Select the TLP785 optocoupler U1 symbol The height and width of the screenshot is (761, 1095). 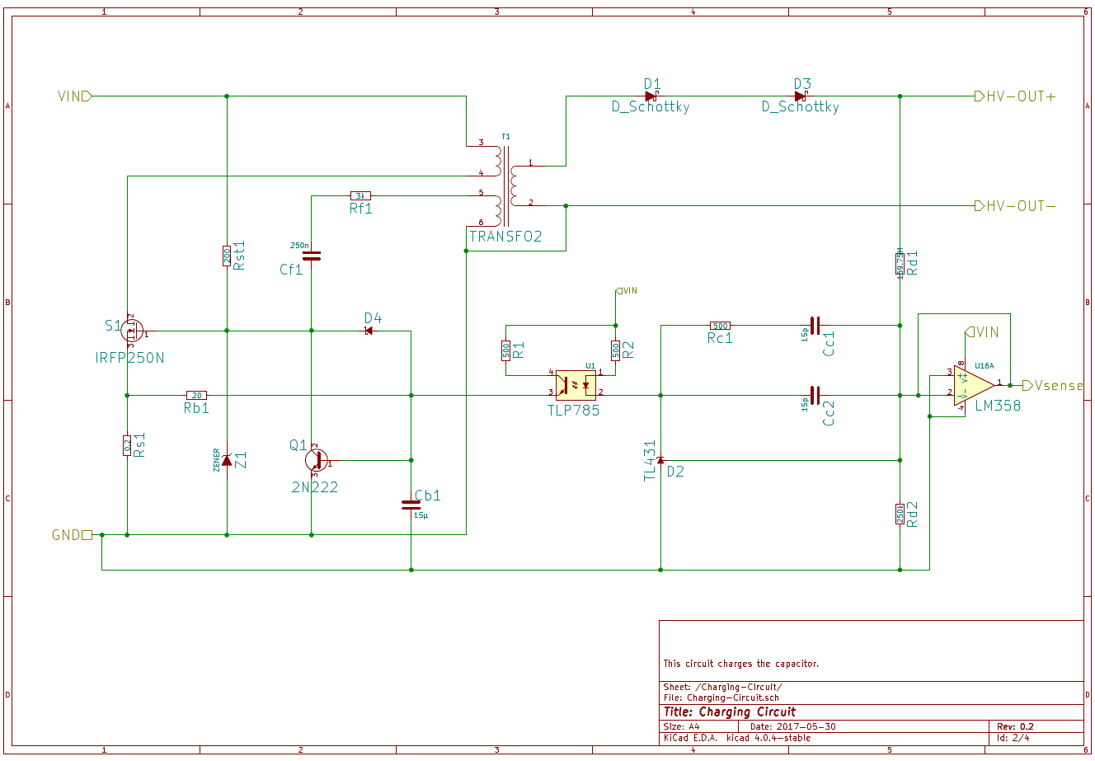pos(576,384)
